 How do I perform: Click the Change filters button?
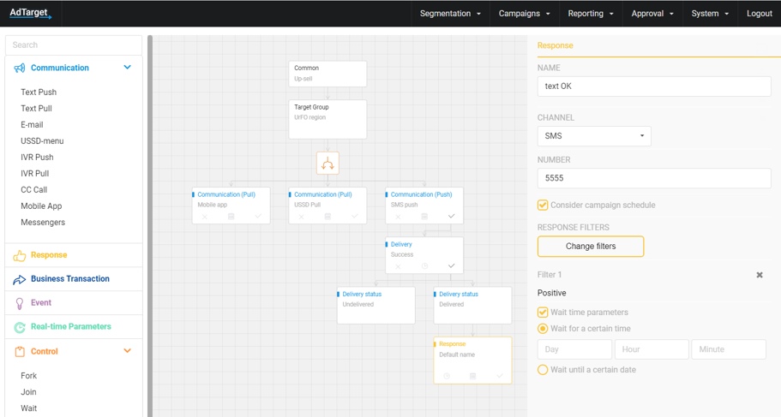(590, 247)
